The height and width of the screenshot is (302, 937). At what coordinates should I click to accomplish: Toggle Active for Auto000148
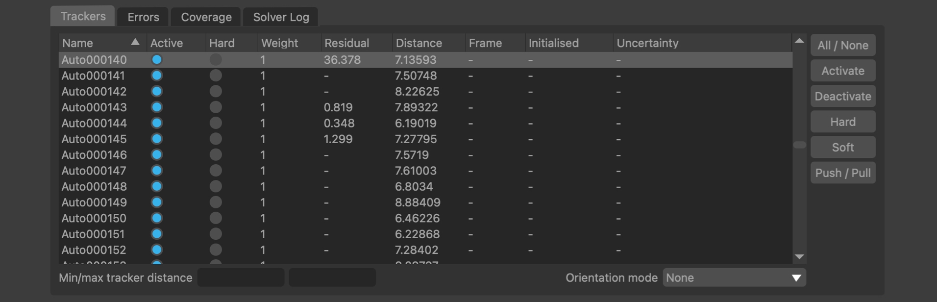(x=157, y=187)
